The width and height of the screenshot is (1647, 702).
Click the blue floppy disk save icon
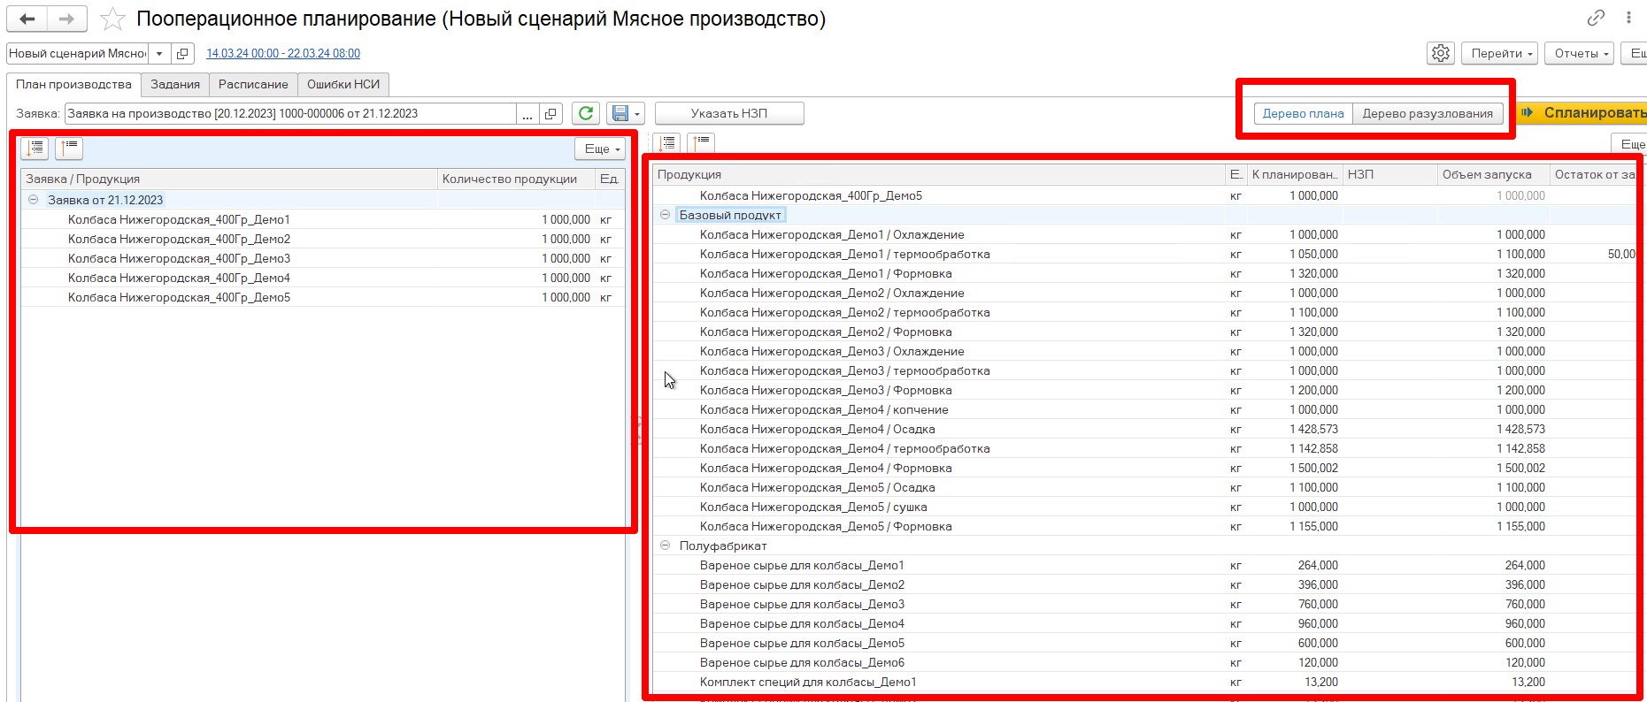(x=620, y=113)
